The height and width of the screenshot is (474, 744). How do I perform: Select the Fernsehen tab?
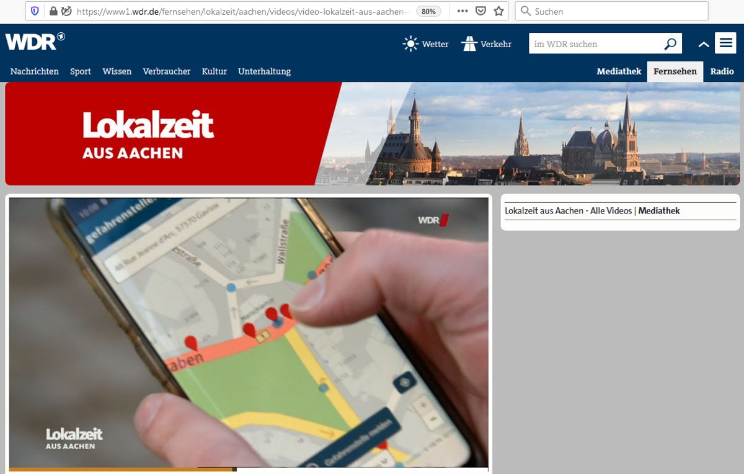click(x=675, y=71)
